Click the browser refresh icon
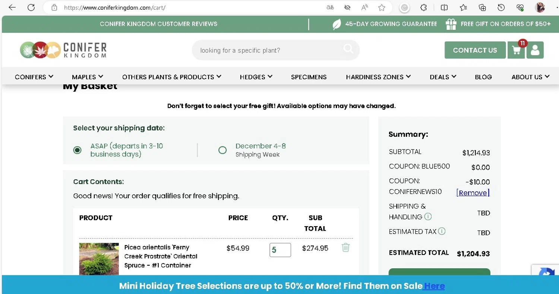Viewport: 559px width, 294px height. (31, 7)
